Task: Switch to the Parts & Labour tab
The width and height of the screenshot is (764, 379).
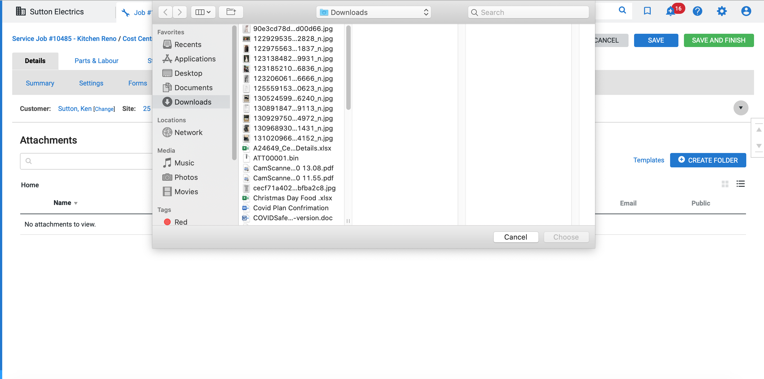Action: 96,61
